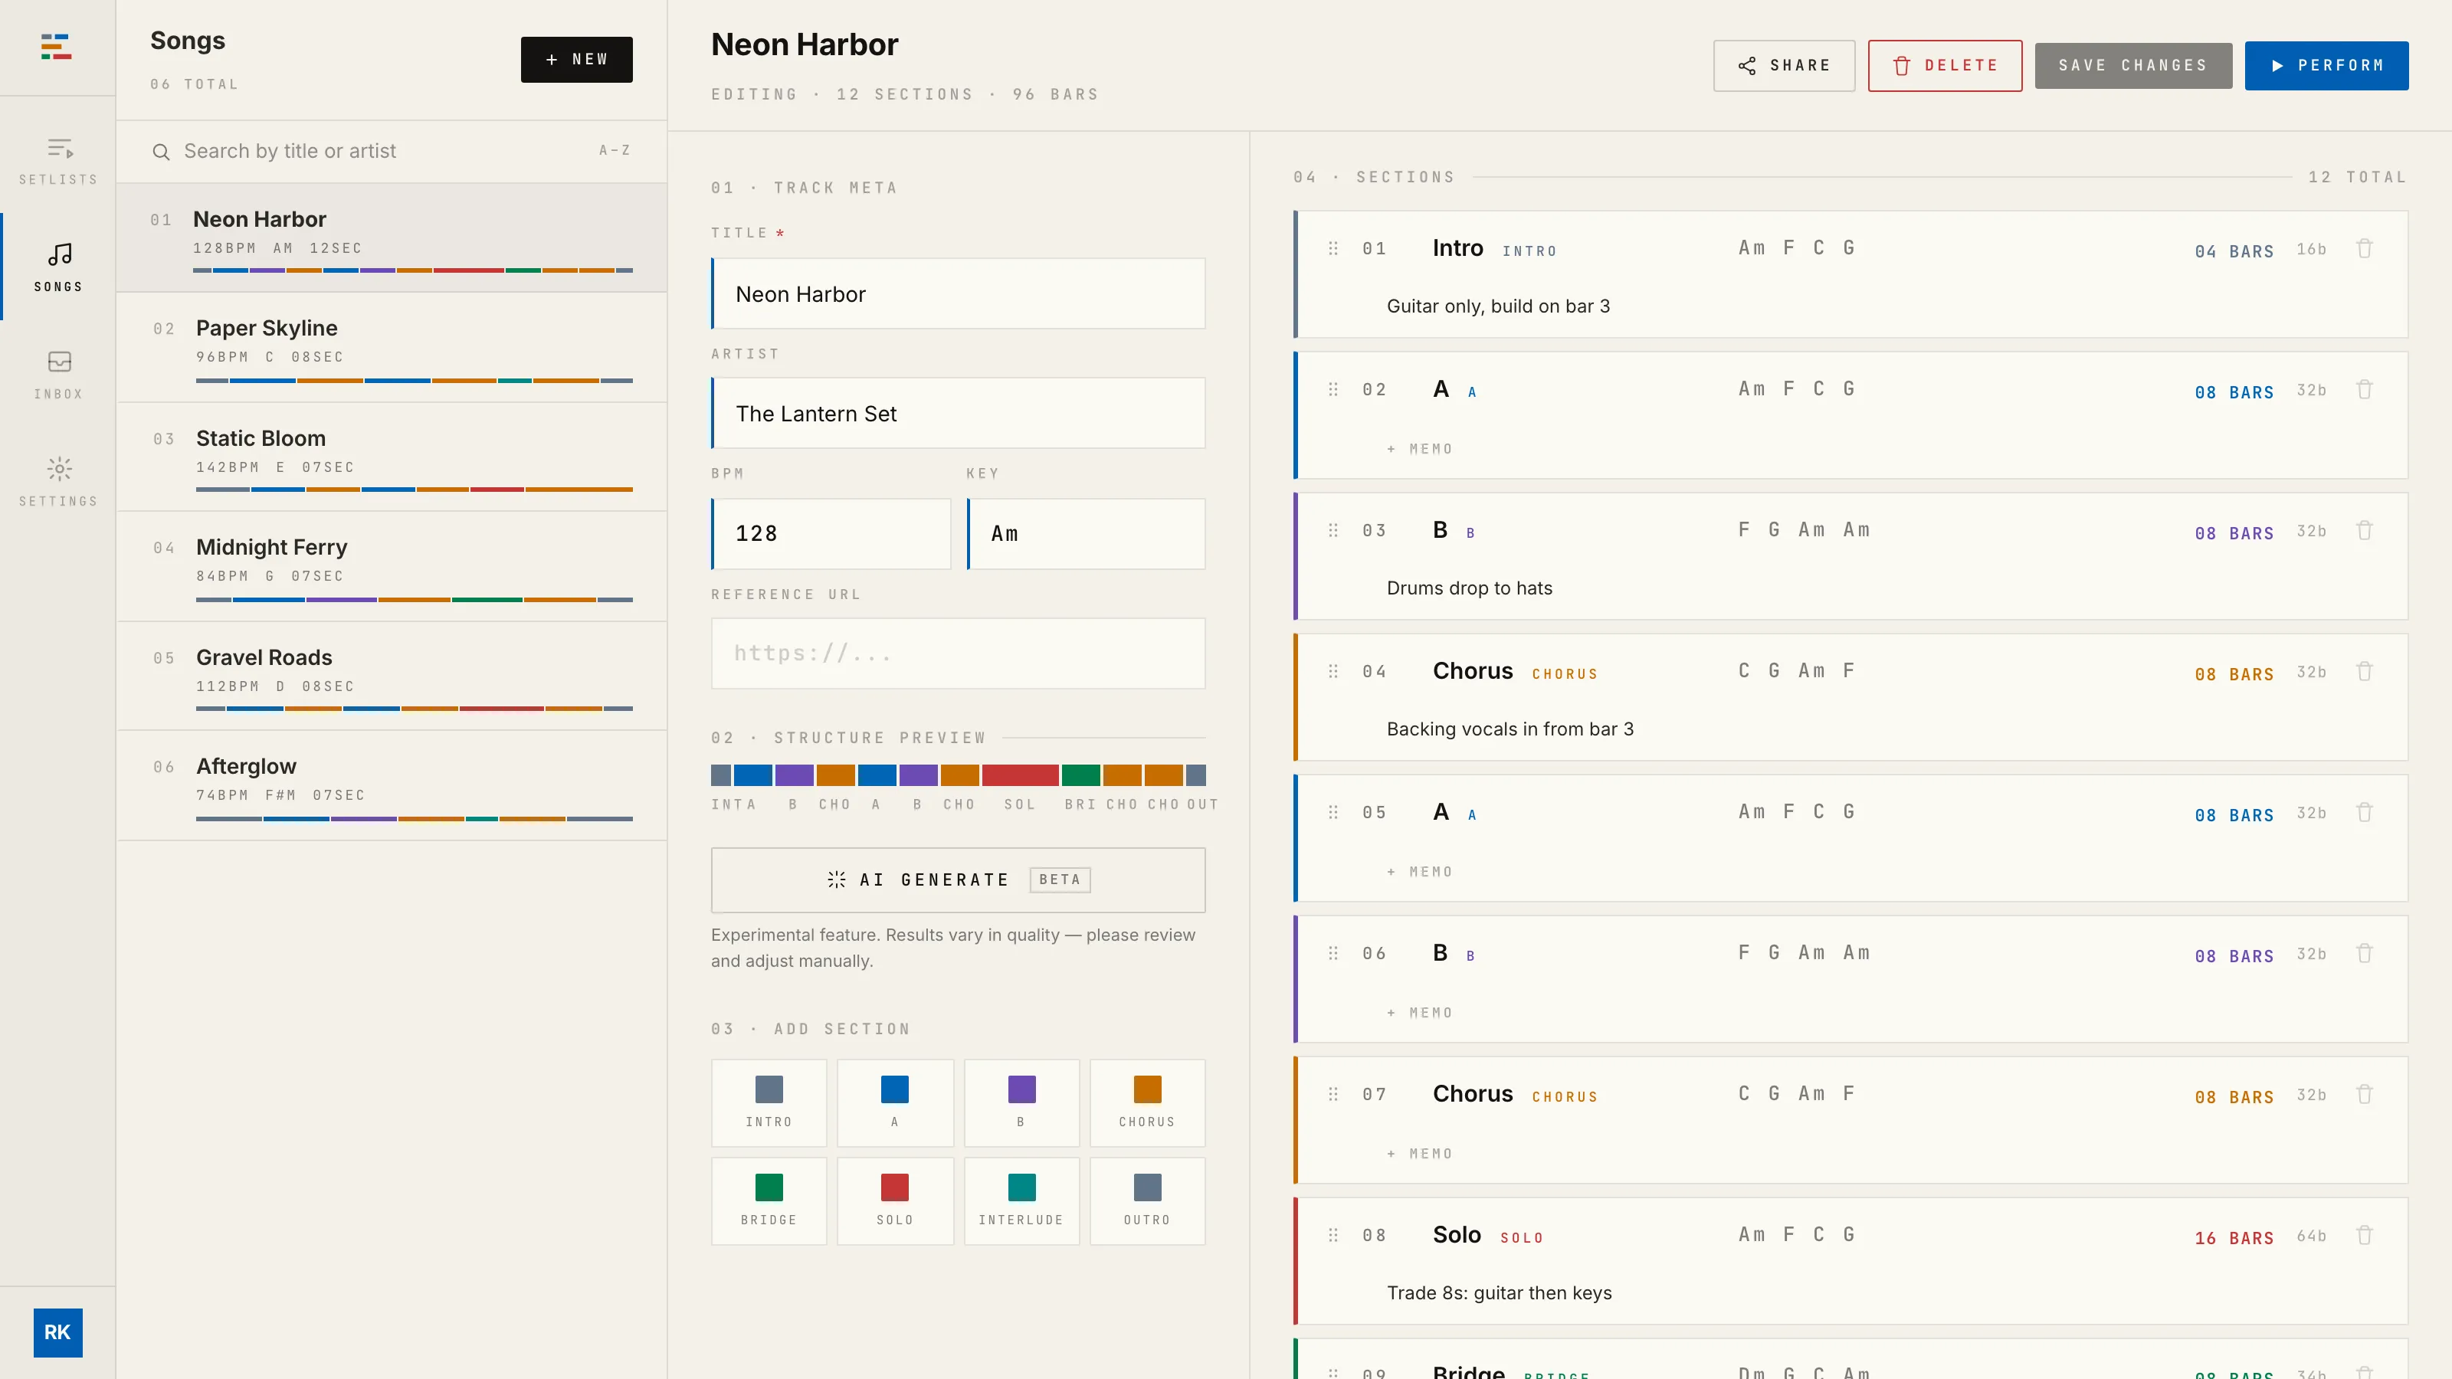This screenshot has width=2452, height=1379.
Task: Add memo to section 02 A
Action: pos(1419,448)
